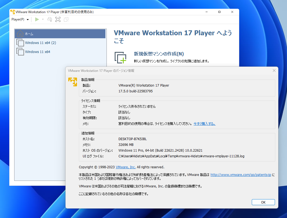Expand the Player menu dropdown arrow
The image size is (287, 218).
click(x=27, y=19)
